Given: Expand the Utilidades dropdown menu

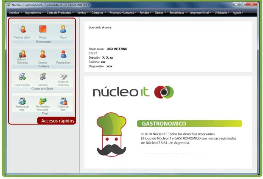Looking at the screenshot, I should pyautogui.click(x=222, y=13).
